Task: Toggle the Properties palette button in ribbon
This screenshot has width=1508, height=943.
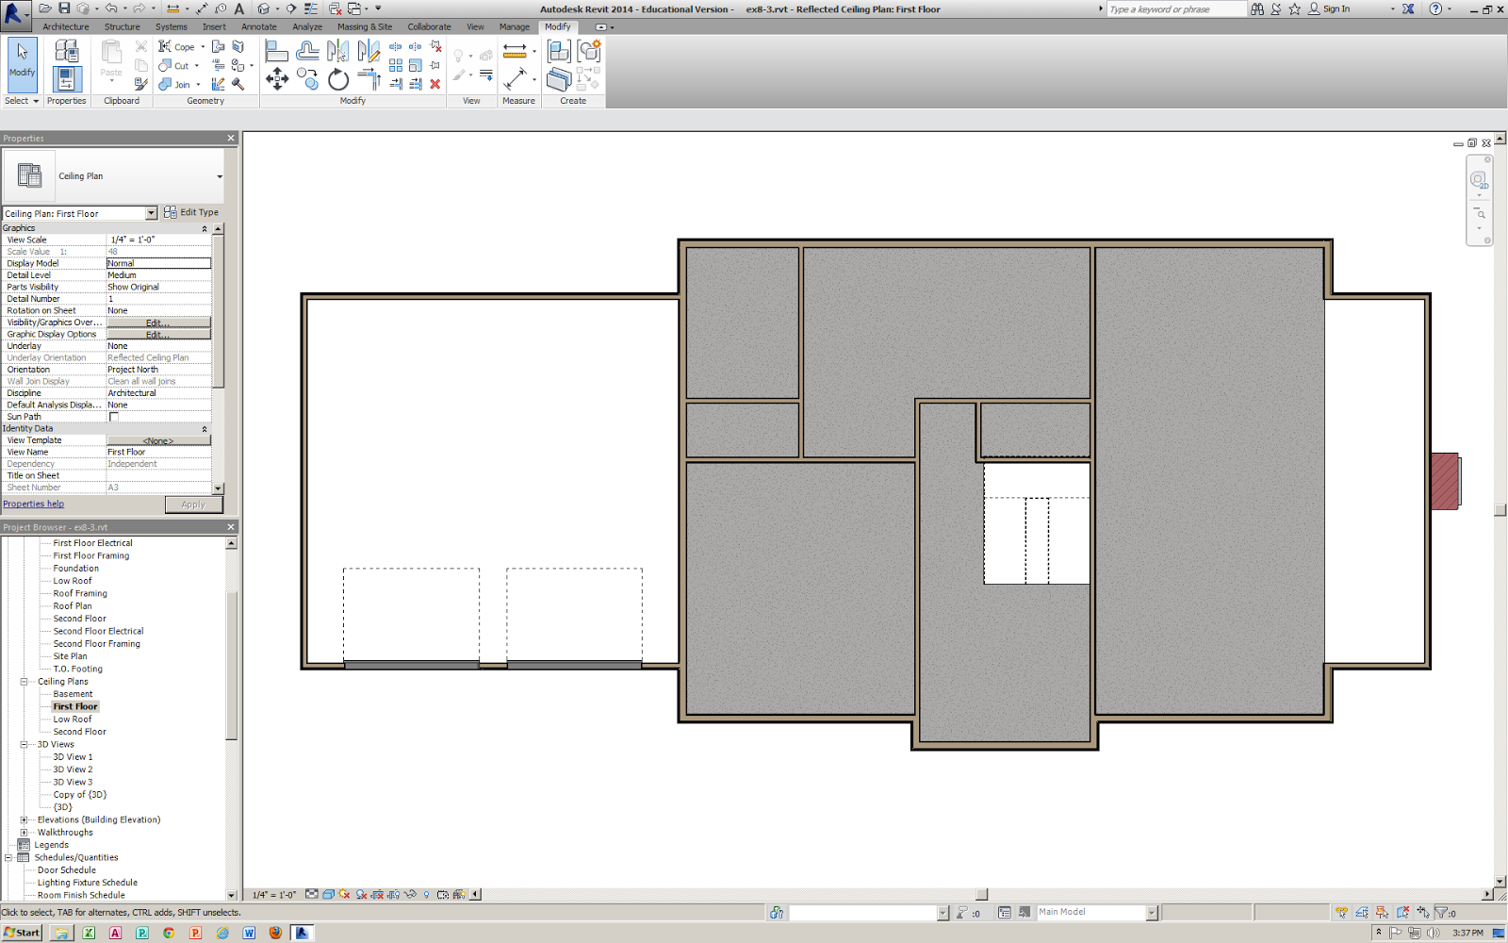Action: point(66,79)
